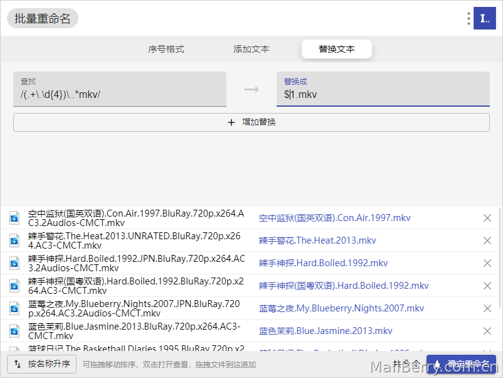Image resolution: width=503 pixels, height=378 pixels.
Task: Select original name 辣手神探(国粤双语).Hard.Boiled.1992.BluRay
Action: [x=135, y=286]
